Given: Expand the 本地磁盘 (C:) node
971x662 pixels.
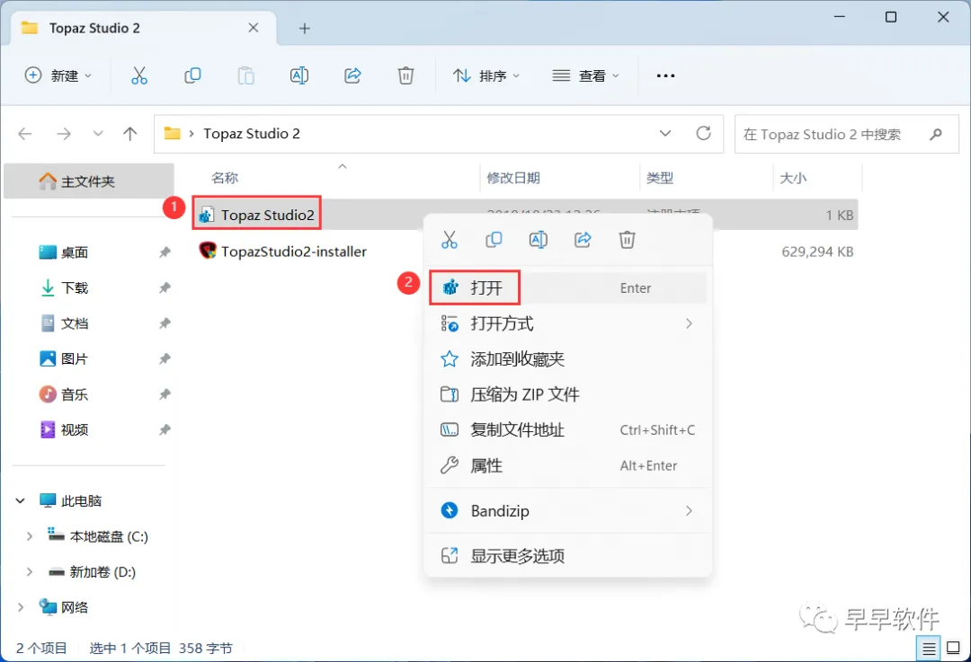Looking at the screenshot, I should click(x=29, y=536).
